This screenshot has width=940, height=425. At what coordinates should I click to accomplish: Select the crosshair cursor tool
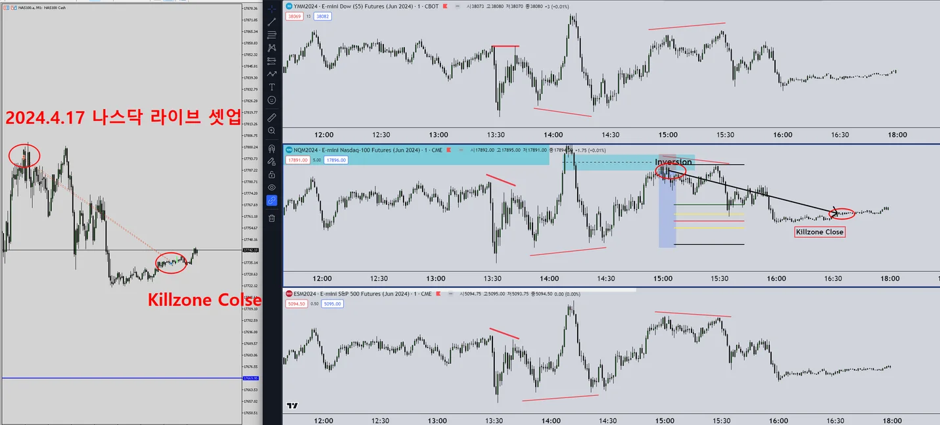[x=272, y=9]
